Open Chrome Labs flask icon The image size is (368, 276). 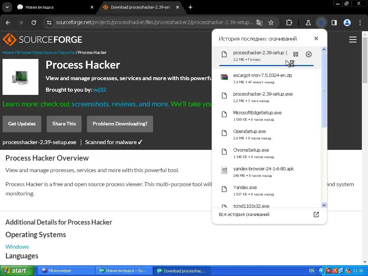tap(308, 23)
